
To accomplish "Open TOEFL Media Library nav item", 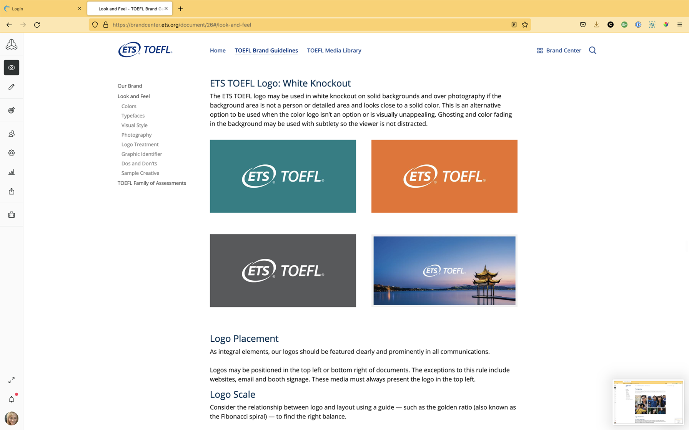I will 334,50.
